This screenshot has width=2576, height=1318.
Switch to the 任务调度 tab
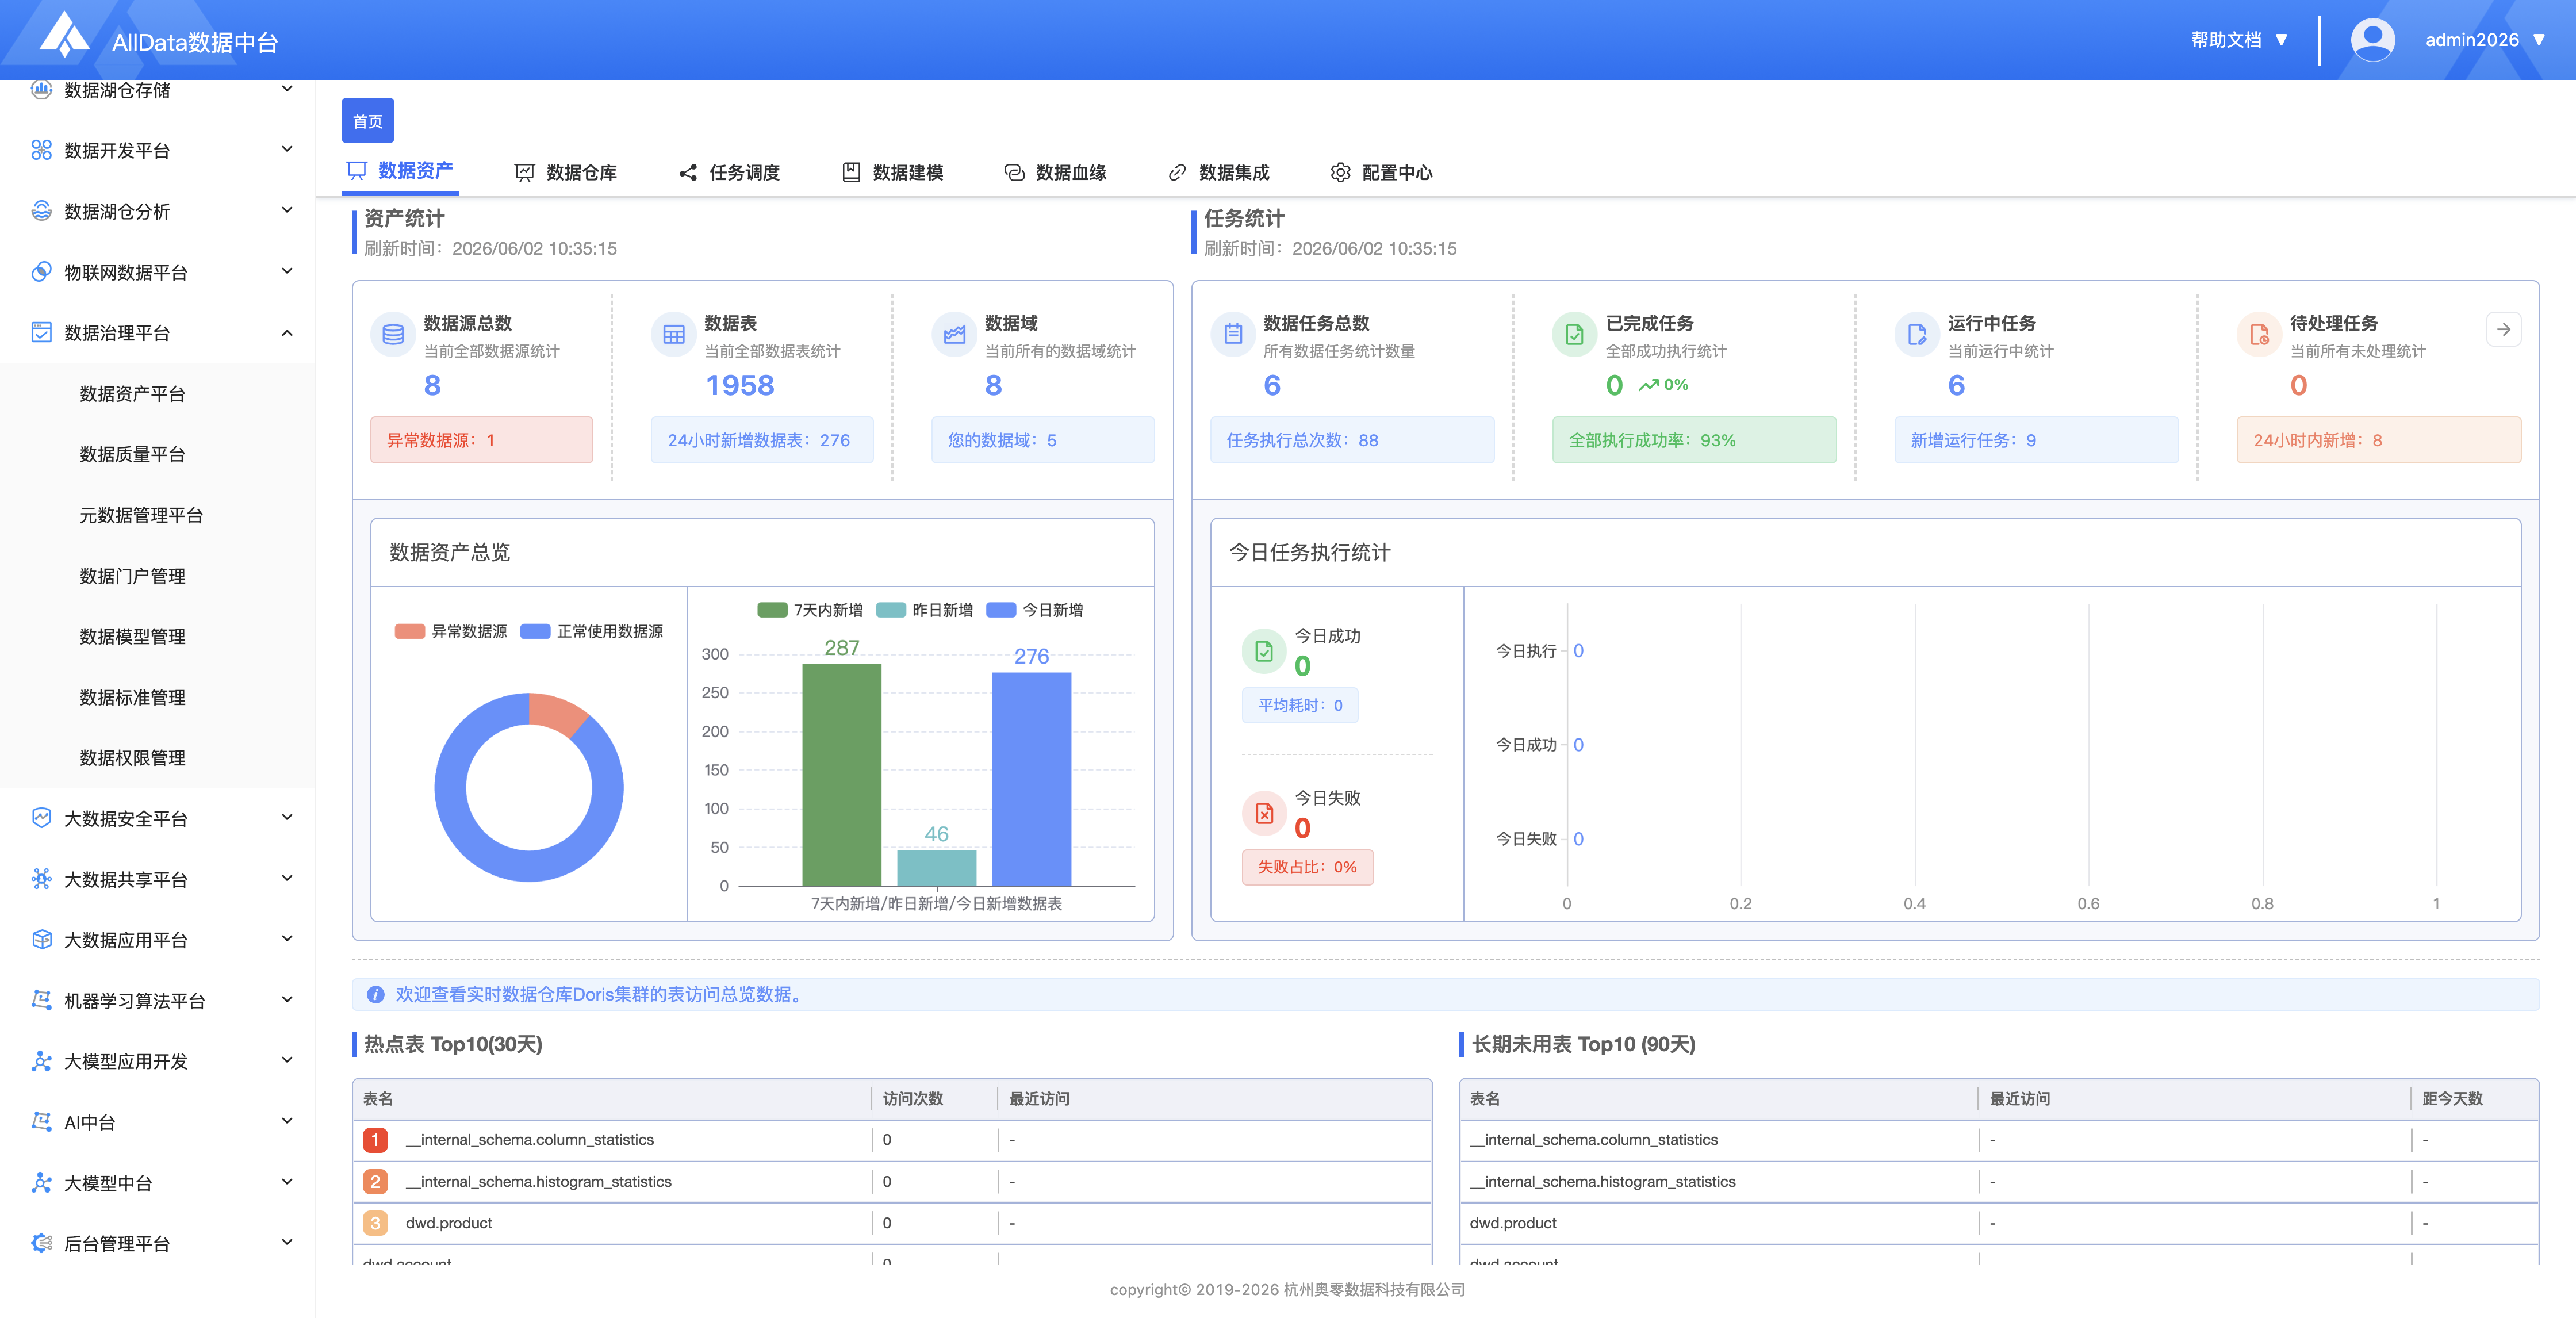pos(729,172)
